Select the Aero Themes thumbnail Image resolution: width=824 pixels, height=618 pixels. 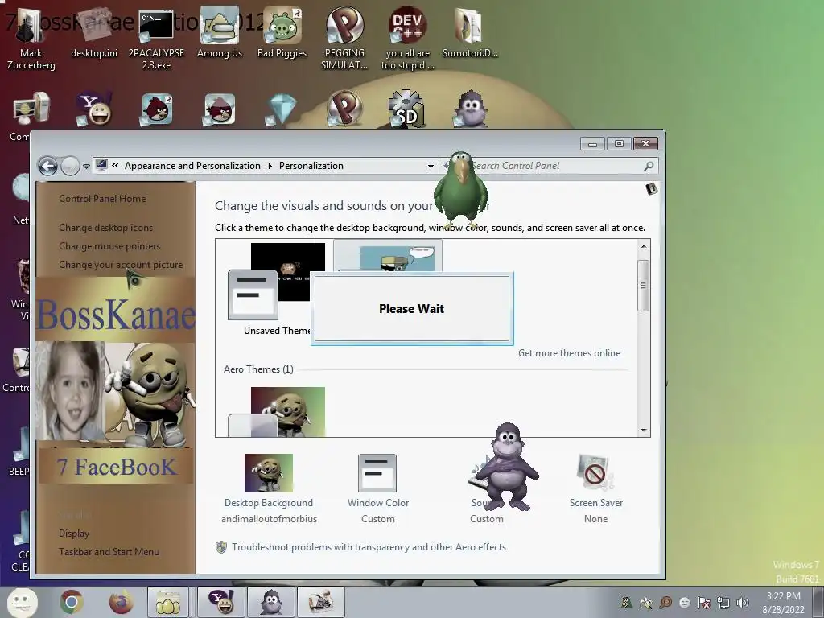(x=277, y=411)
